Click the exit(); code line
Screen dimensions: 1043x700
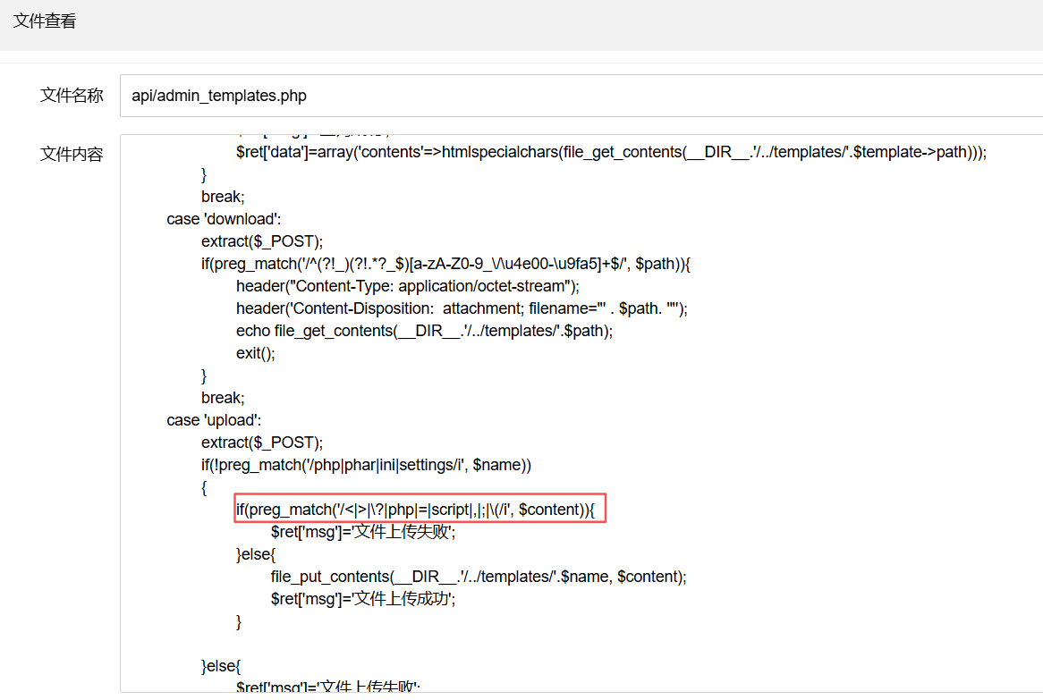click(x=256, y=353)
